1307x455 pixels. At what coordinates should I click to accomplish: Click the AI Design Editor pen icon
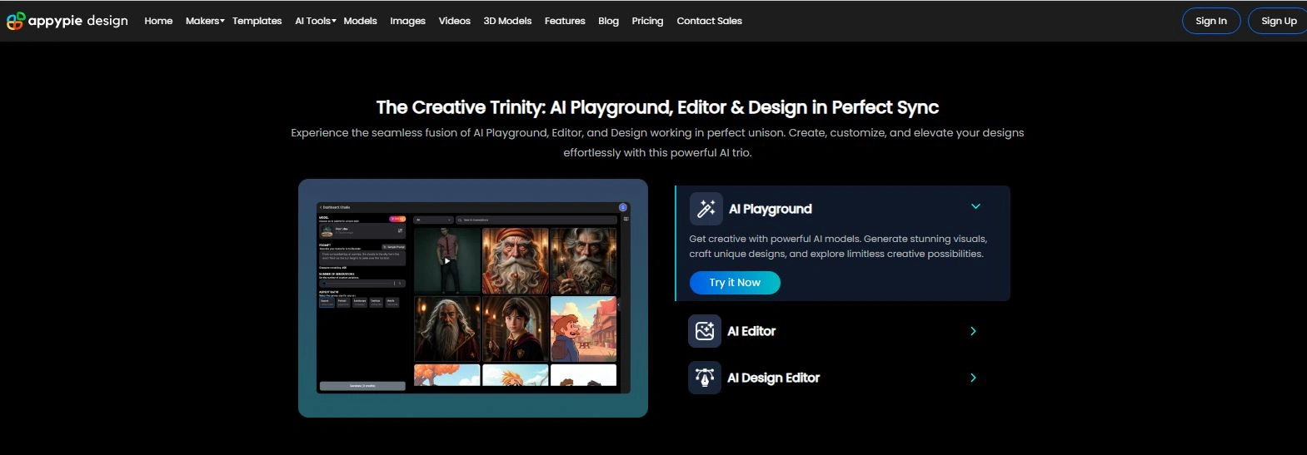pos(705,378)
